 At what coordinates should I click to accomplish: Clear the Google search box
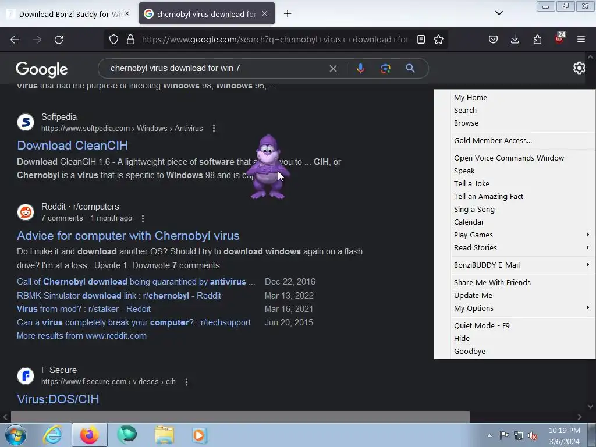click(333, 69)
